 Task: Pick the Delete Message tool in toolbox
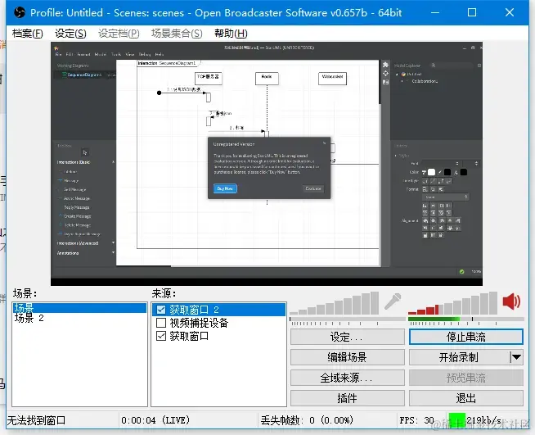coord(76,225)
